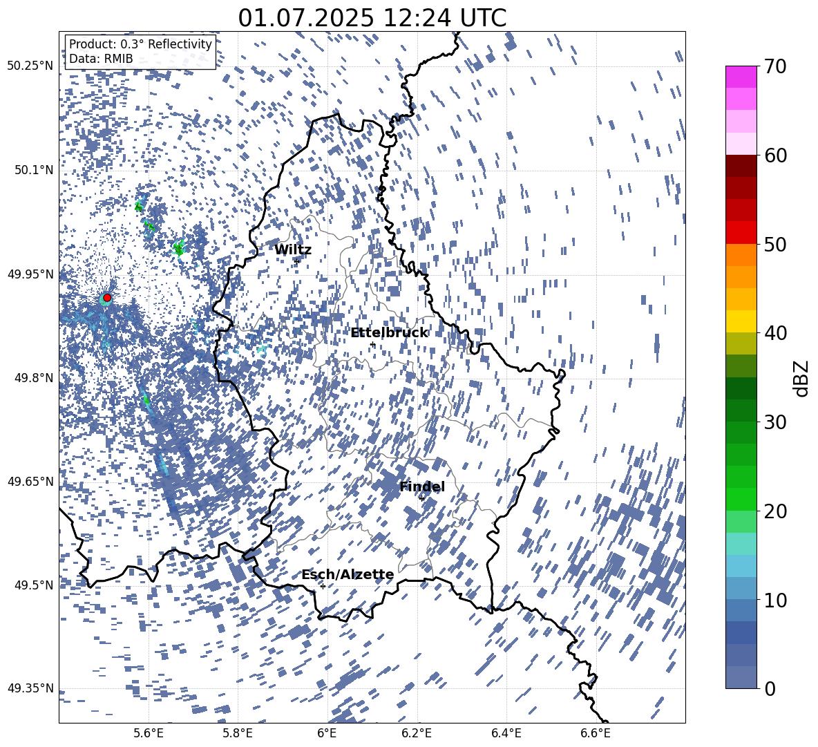Click the 10 dBZ colorbar tick label
818x747 pixels.
[x=774, y=600]
